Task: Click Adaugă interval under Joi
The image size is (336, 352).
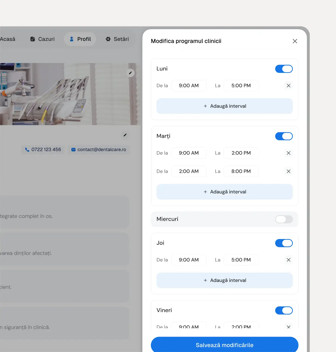Action: pyautogui.click(x=225, y=281)
